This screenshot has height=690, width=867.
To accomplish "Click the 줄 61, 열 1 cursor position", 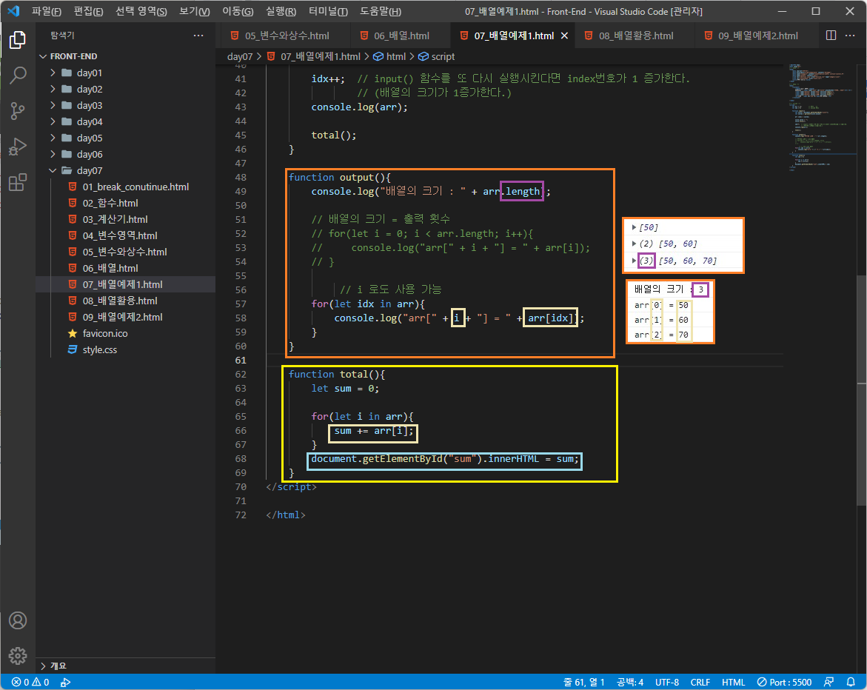I will (x=584, y=683).
